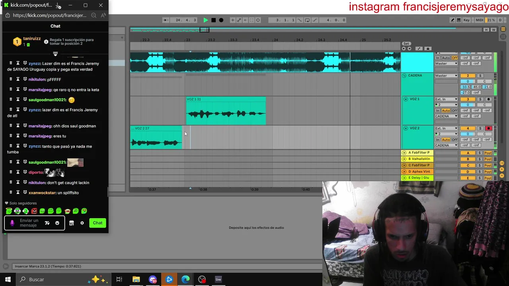Toggle Follow playback arrow button

165,20
